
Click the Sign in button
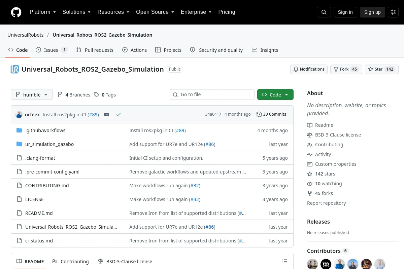[x=345, y=12]
